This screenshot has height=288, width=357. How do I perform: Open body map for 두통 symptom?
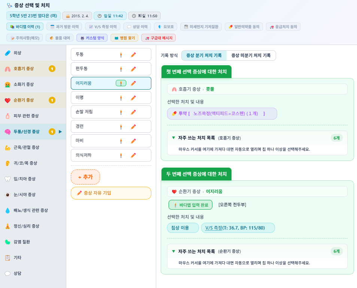coord(121,55)
